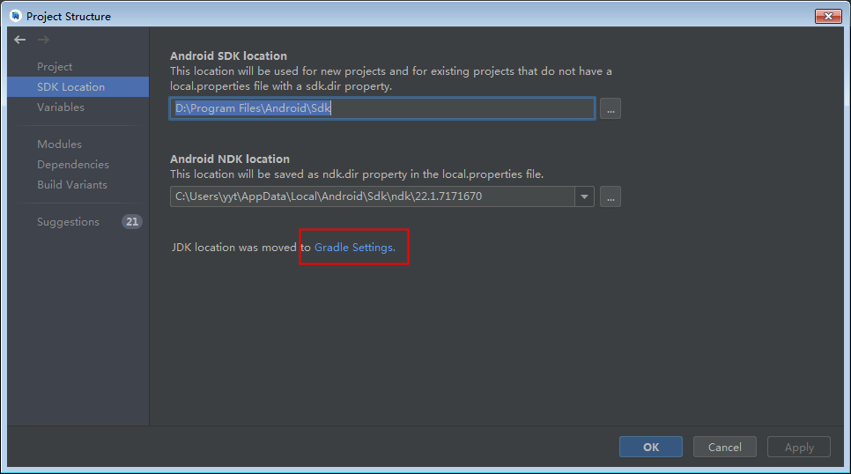The image size is (851, 474).
Task: Show Build Variants section
Action: [72, 185]
